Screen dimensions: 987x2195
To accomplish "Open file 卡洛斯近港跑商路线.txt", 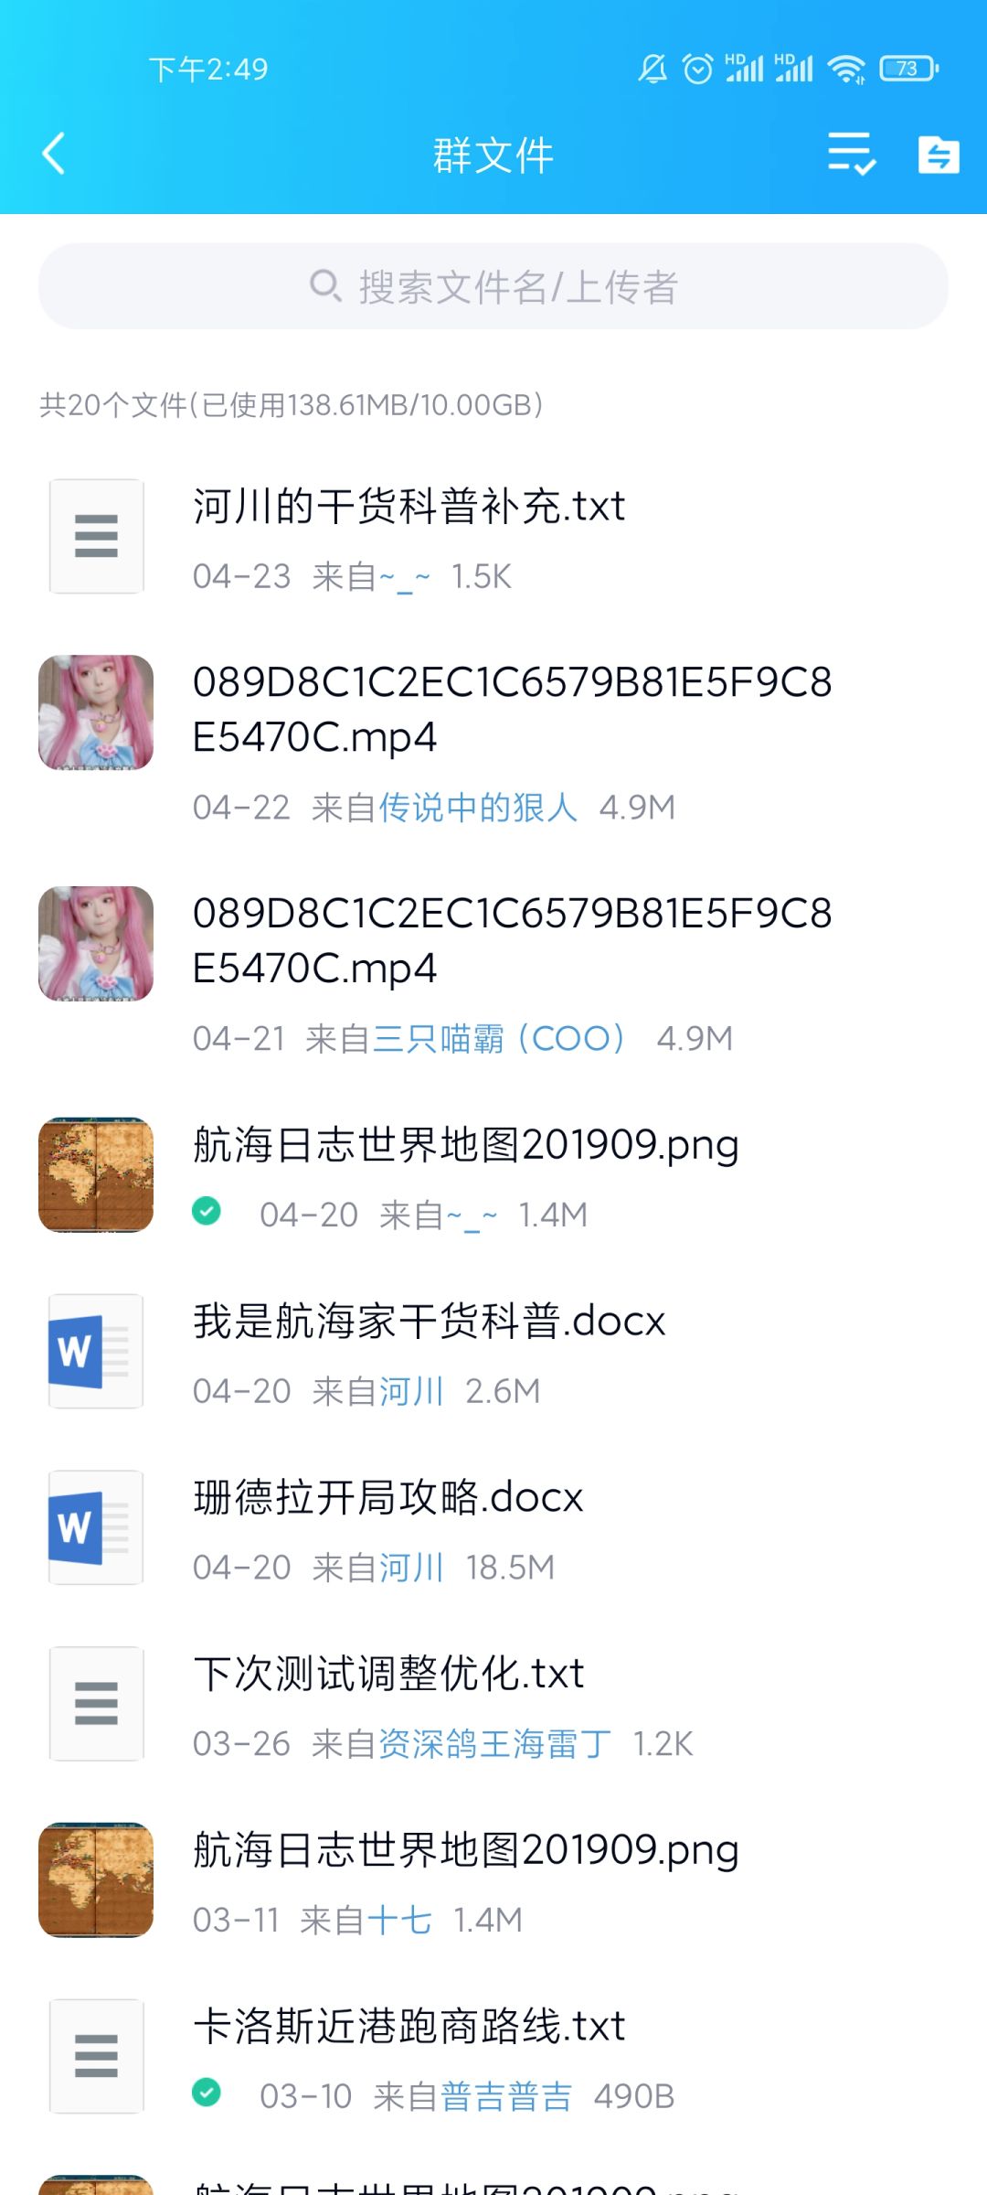I will click(x=493, y=2057).
